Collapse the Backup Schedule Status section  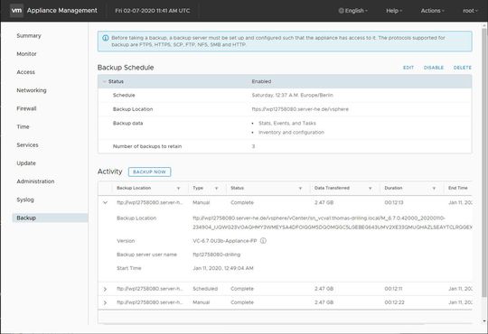pyautogui.click(x=105, y=81)
